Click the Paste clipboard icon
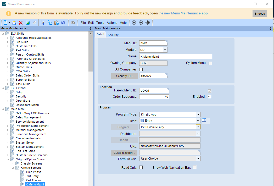This screenshot has height=186, width=274. tap(56, 23)
